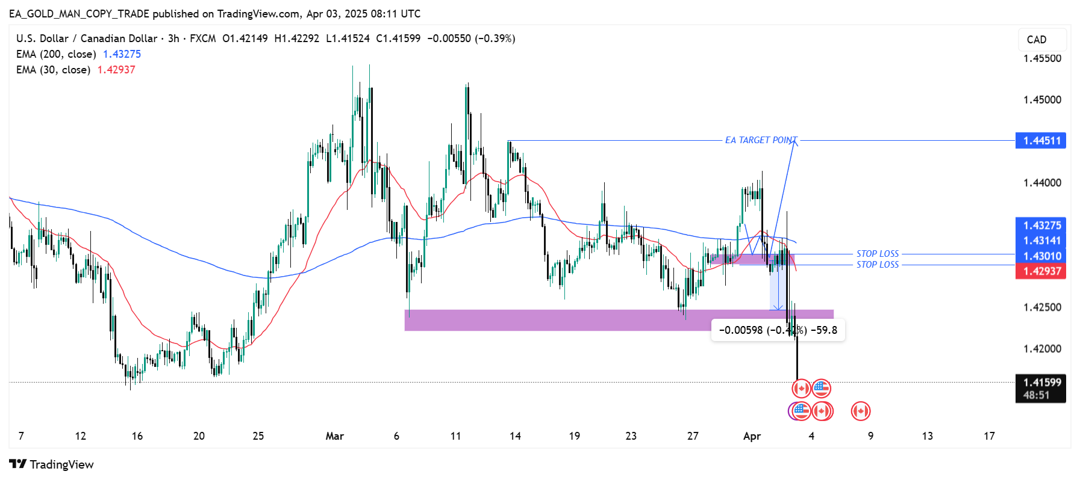Image resolution: width=1080 pixels, height=480 pixels.
Task: Select the upper STOP LOSS line label
Action: tap(878, 254)
